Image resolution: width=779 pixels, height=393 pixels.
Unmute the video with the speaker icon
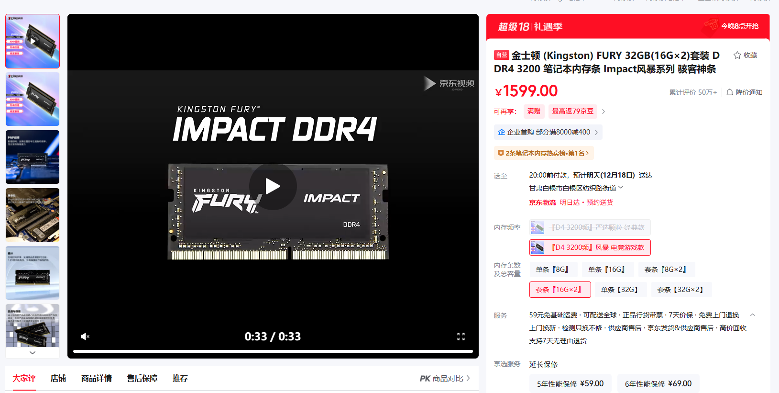click(x=85, y=337)
